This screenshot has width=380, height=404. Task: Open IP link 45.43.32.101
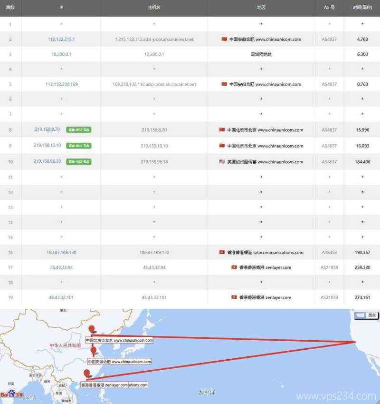tap(61, 297)
